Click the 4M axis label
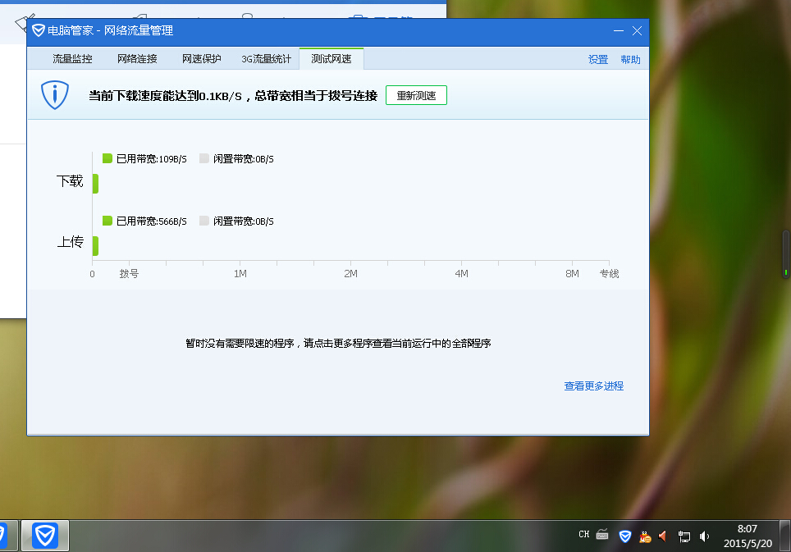Viewport: 791px width, 552px height. click(462, 274)
